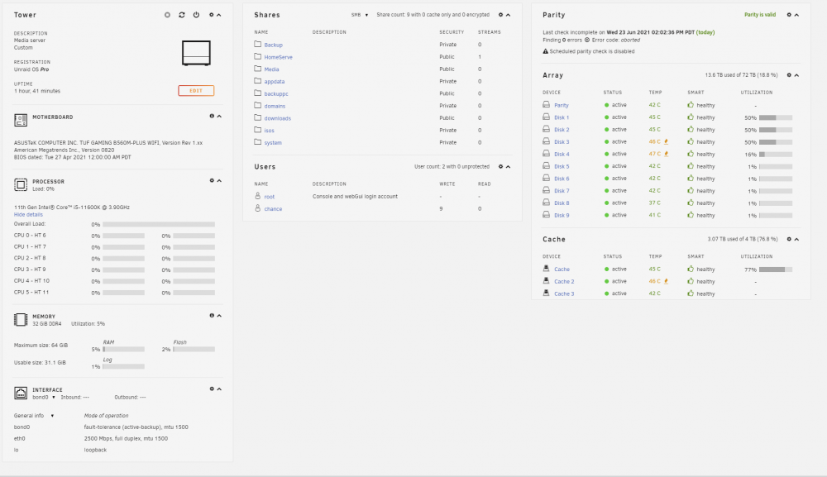
Task: Open the Disk 2 device link
Action: [562, 129]
